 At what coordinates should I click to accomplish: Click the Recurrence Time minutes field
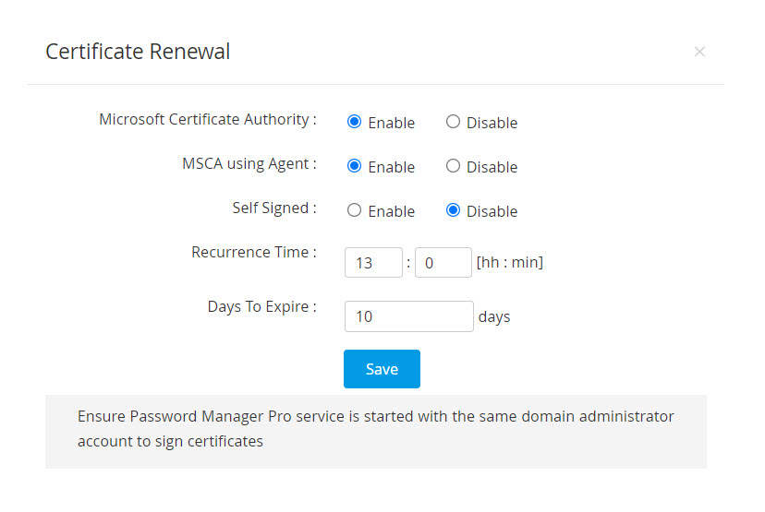(x=443, y=263)
